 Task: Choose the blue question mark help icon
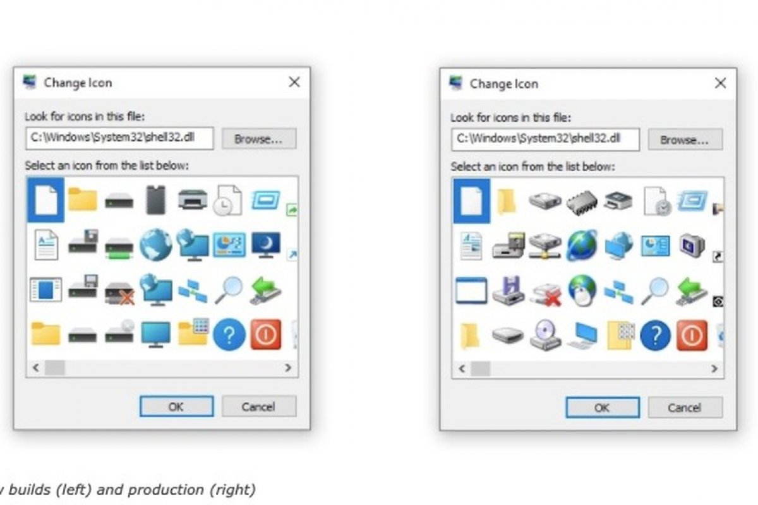(x=229, y=335)
